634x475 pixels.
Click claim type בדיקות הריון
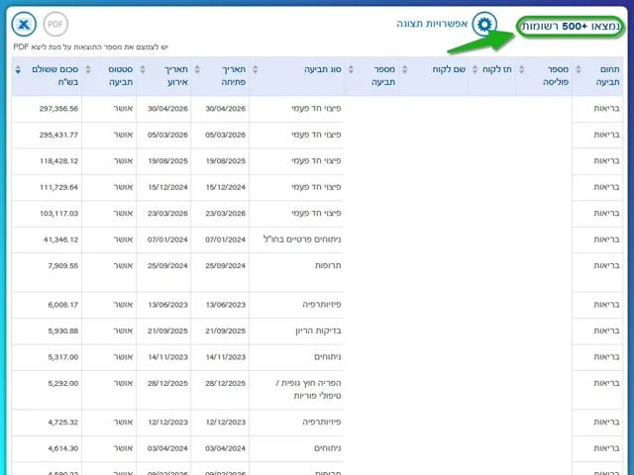coord(318,331)
